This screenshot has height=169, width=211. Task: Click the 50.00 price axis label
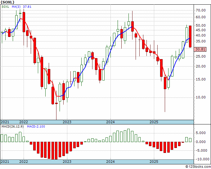click(201, 25)
